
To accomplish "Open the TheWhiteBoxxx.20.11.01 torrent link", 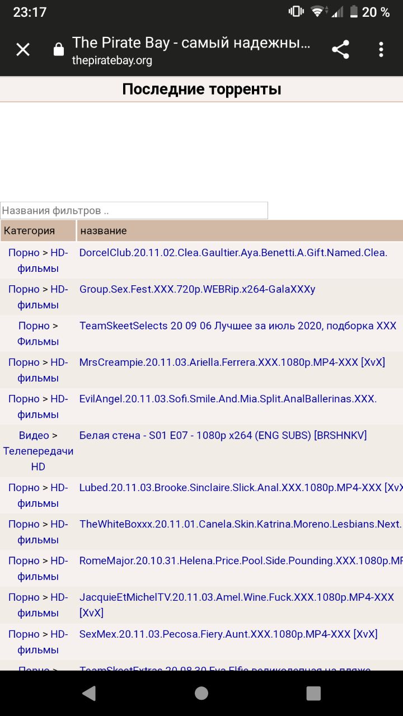I will pos(241,524).
